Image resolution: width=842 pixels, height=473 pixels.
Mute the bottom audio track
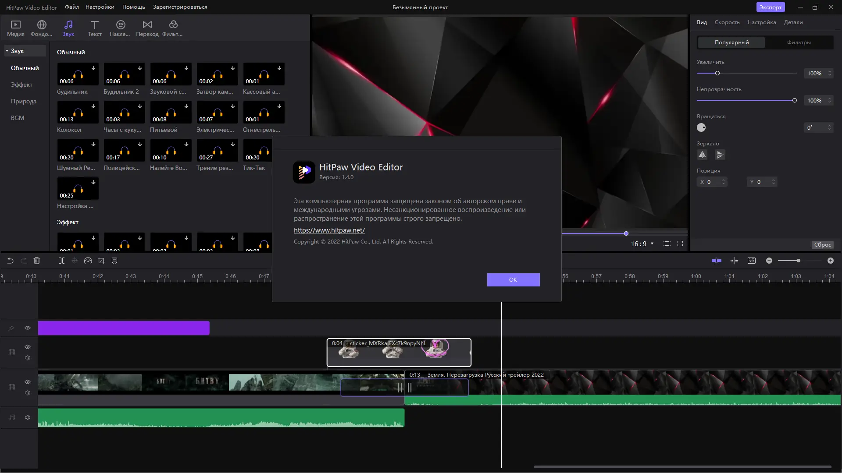point(28,417)
